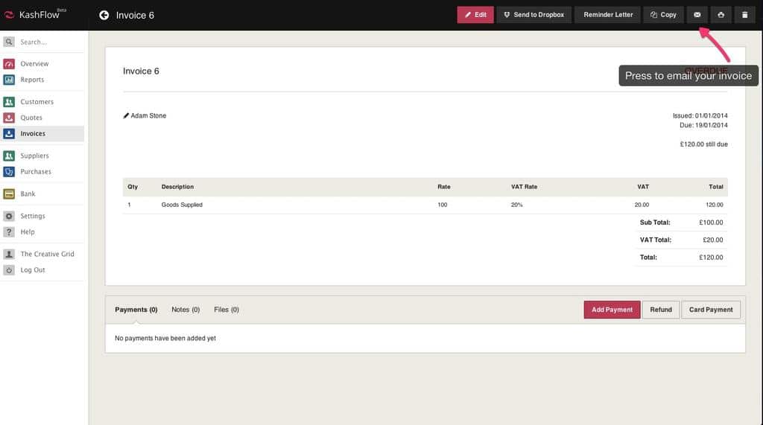The height and width of the screenshot is (425, 763).
Task: Copy the invoice with Copy button
Action: pyautogui.click(x=663, y=15)
